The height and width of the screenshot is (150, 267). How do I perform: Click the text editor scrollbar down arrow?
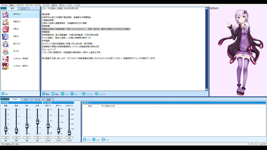pos(207,89)
